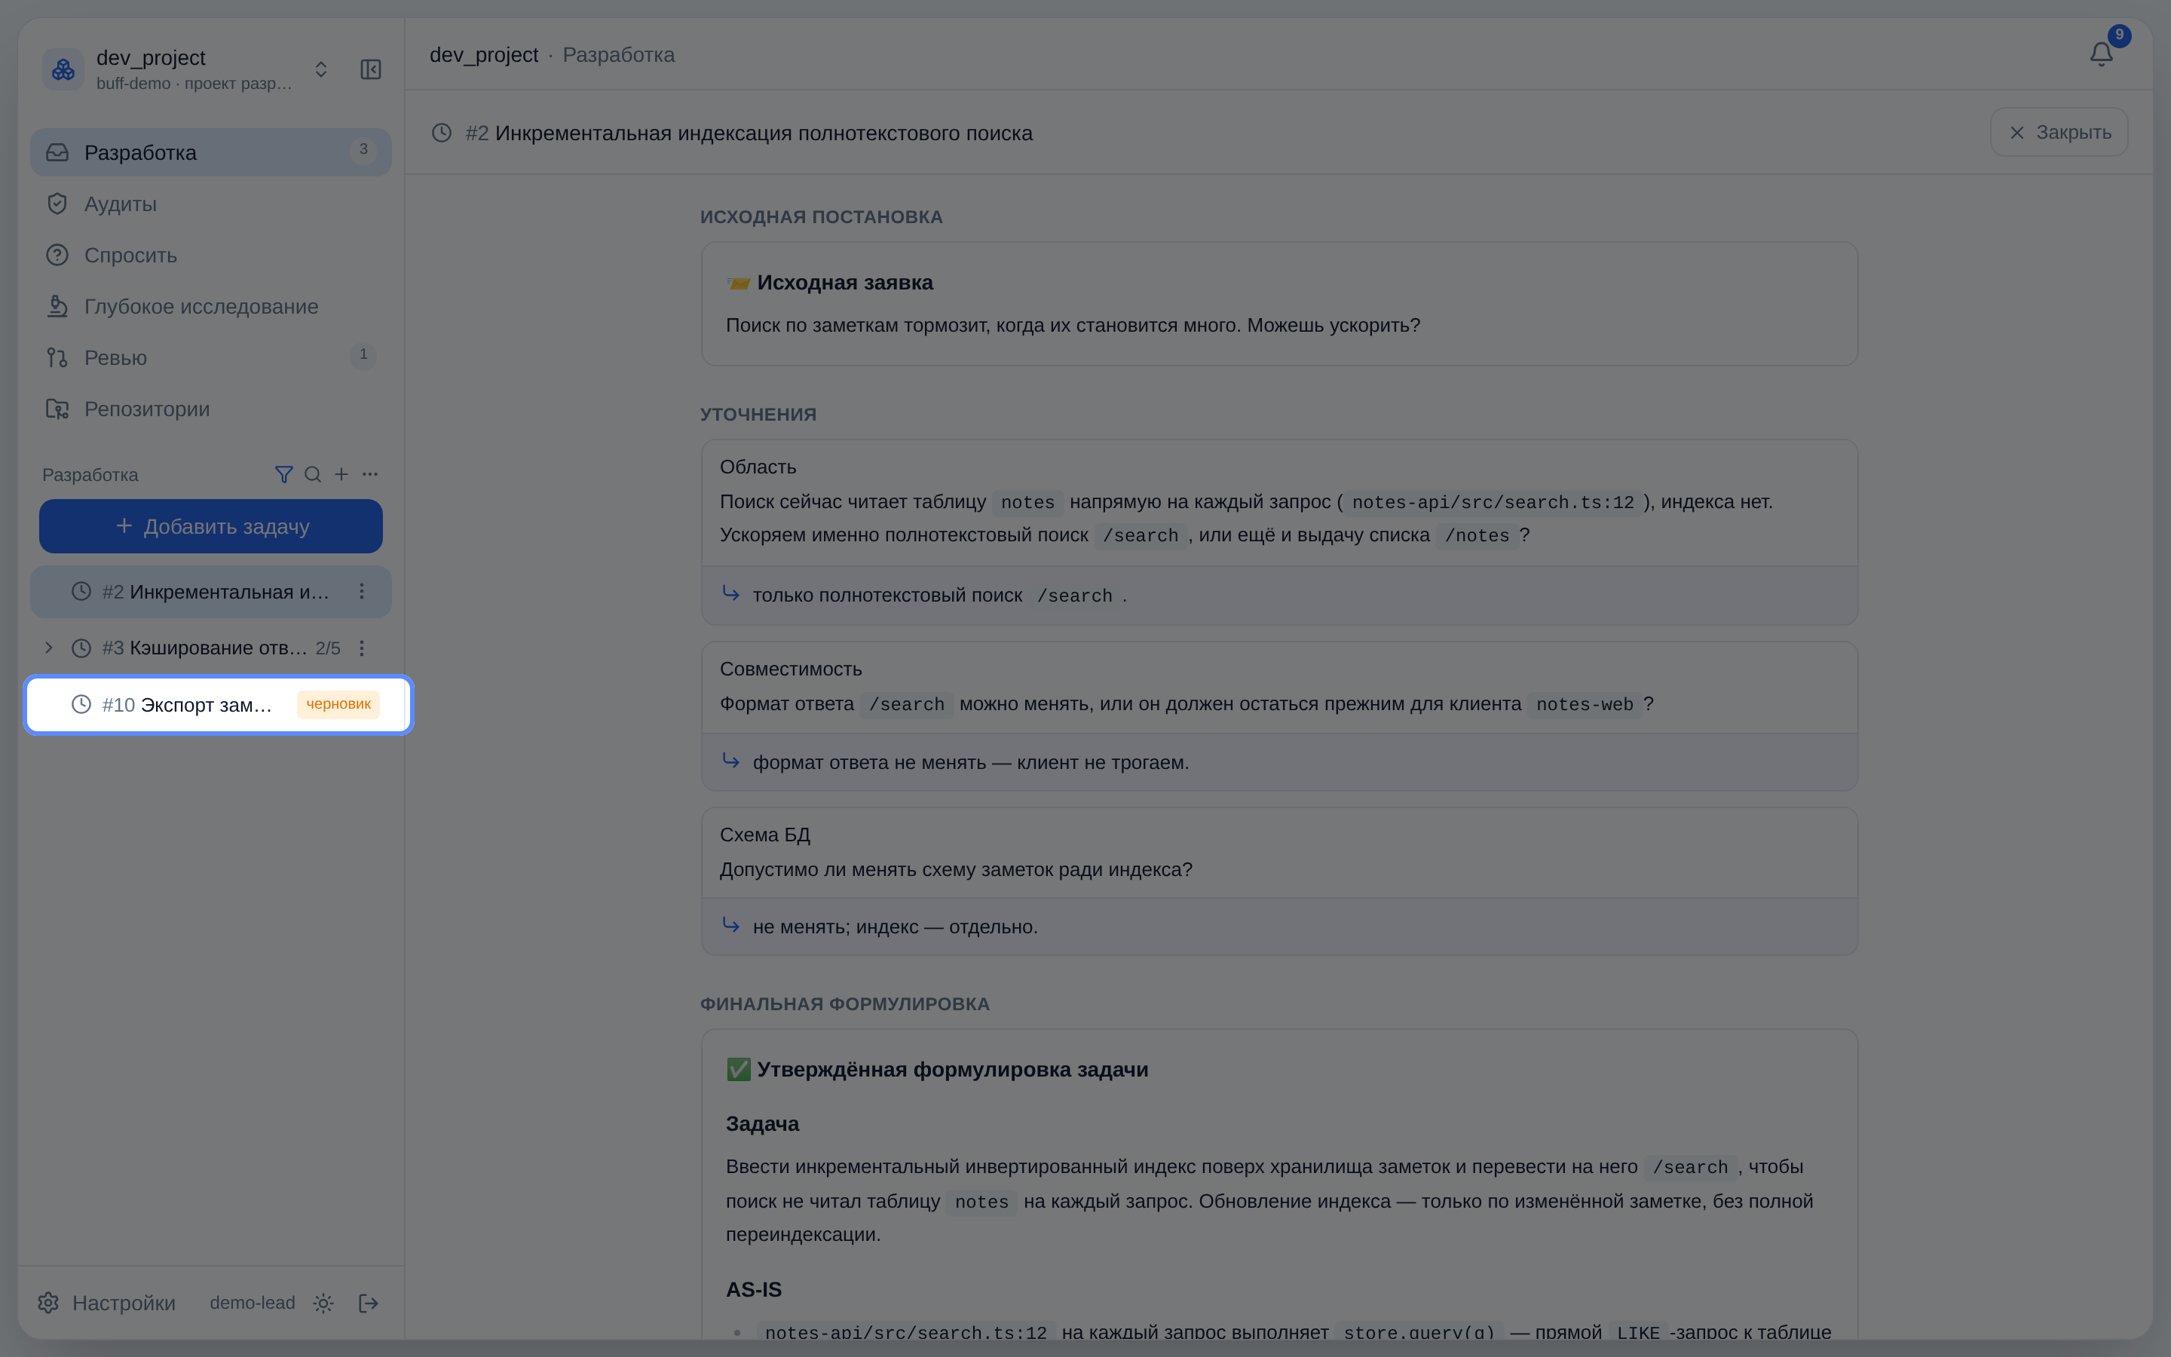Search tasks with the magnifier icon
Viewport: 2171px width, 1357px height.
pos(312,474)
